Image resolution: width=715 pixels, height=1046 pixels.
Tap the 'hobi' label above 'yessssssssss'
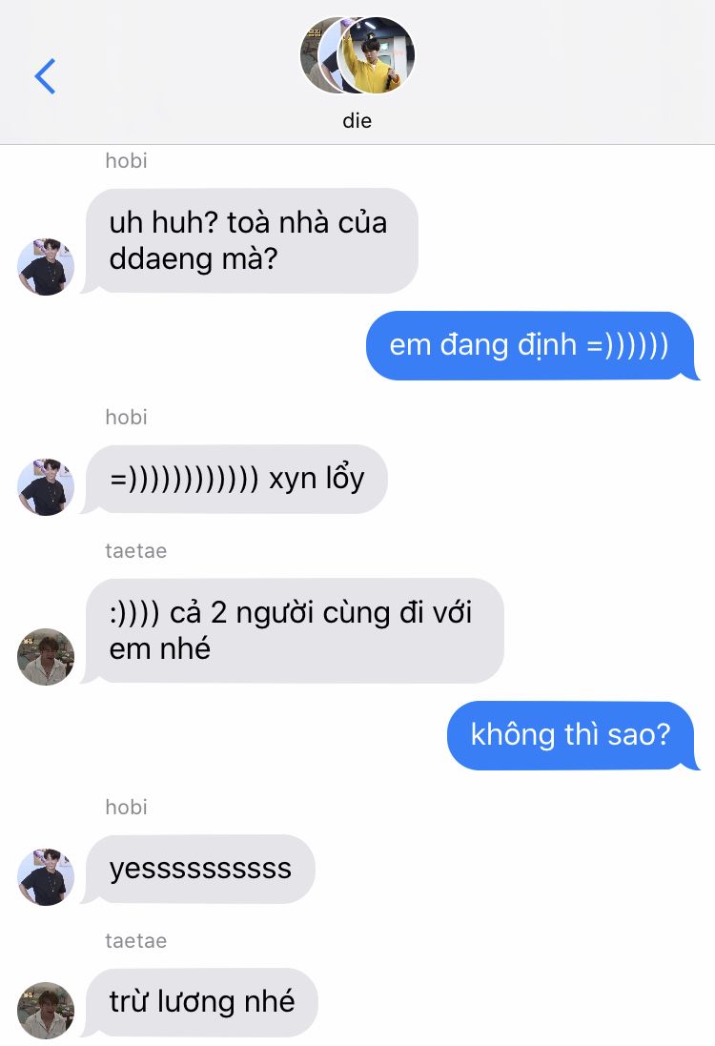coord(126,808)
